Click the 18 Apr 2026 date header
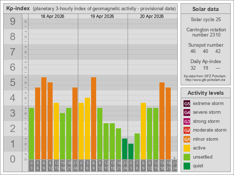 pos(53,16)
